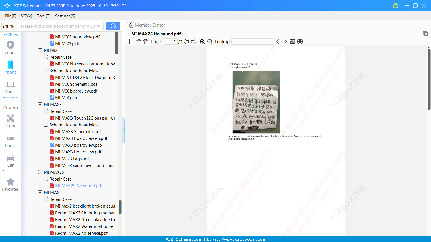Screen dimensions: 431x242
Task: Click the Shrink button
Action: (x=8, y=26)
